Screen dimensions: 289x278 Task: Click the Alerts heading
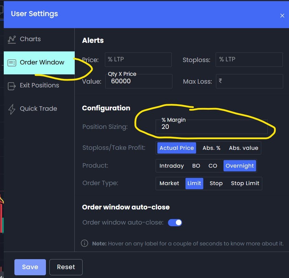click(x=93, y=40)
